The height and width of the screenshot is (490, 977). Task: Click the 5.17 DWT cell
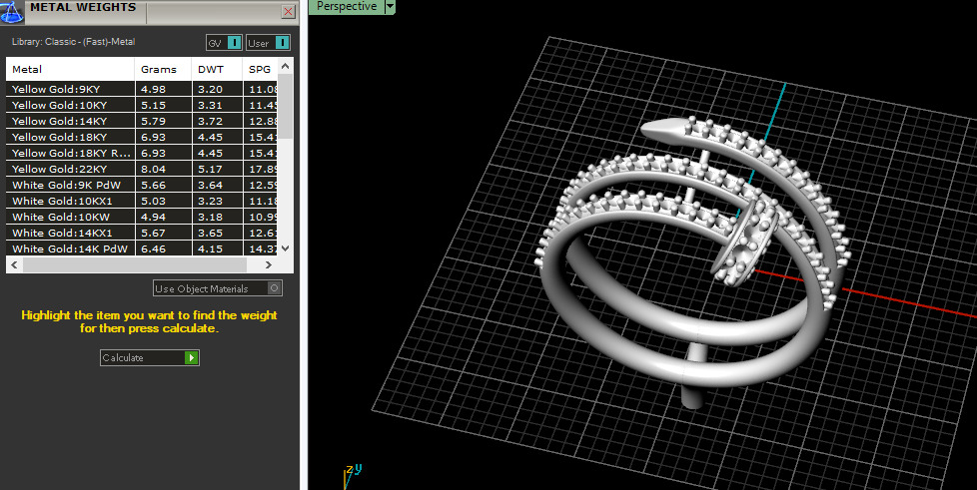coord(217,169)
